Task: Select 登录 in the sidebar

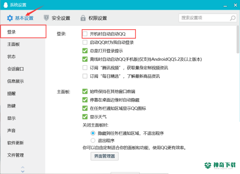Action: coord(24,32)
